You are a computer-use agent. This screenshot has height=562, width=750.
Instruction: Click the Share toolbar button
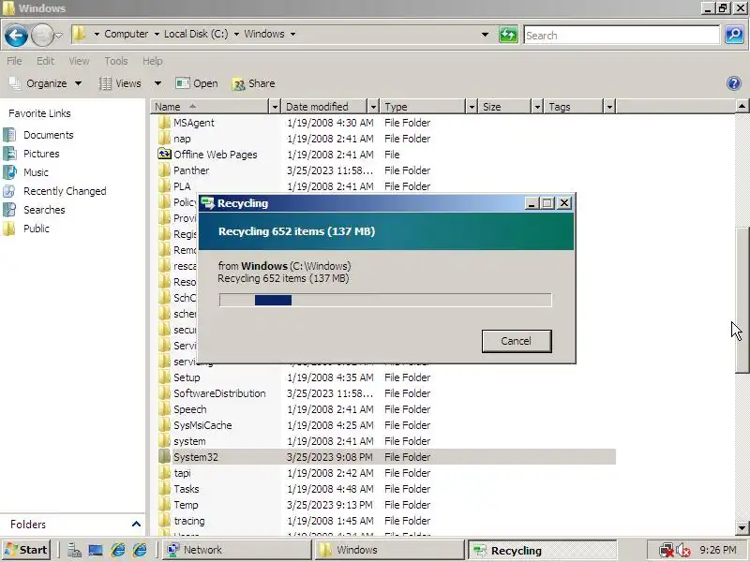pyautogui.click(x=253, y=83)
